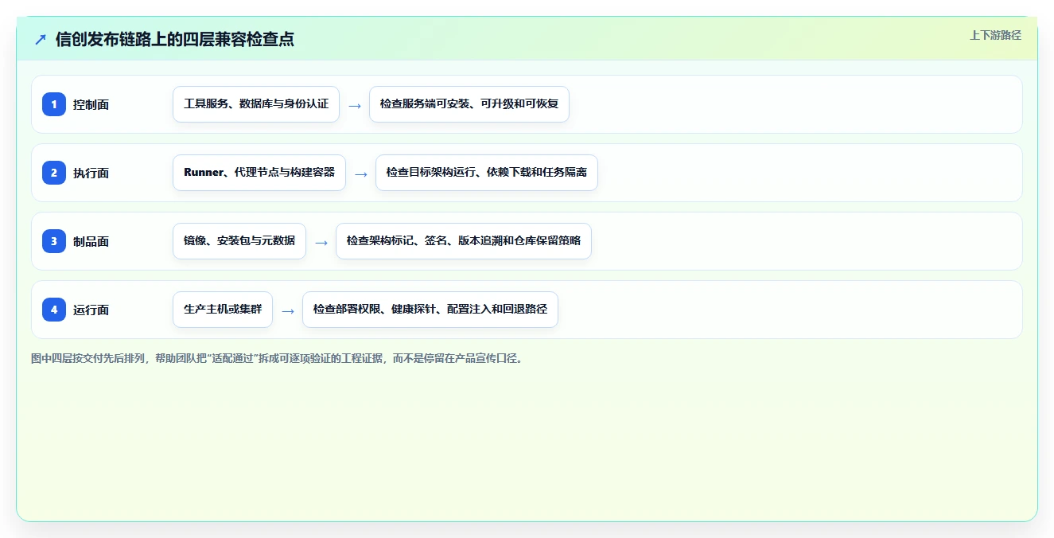Click the caption text starting with 图中四层按交付先后排列

point(277,358)
